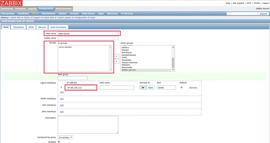Click Remove link for agent interface
The height and width of the screenshot is (143, 270).
click(x=193, y=88)
